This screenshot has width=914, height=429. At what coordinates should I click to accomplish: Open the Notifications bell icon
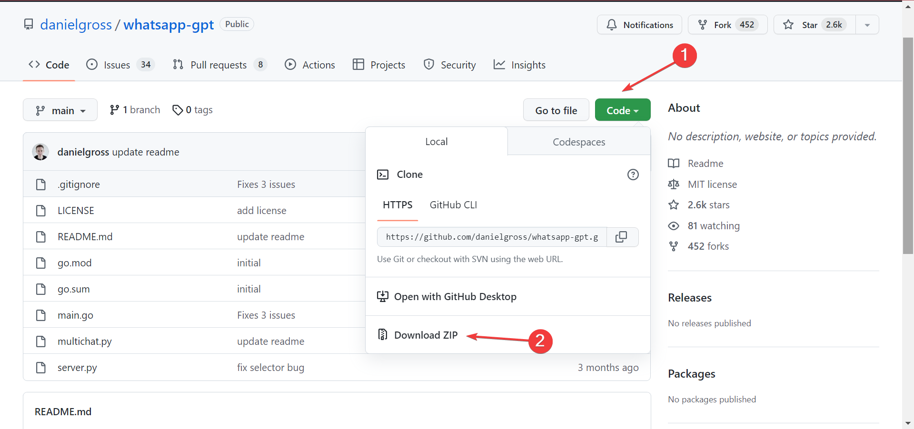[x=612, y=25]
